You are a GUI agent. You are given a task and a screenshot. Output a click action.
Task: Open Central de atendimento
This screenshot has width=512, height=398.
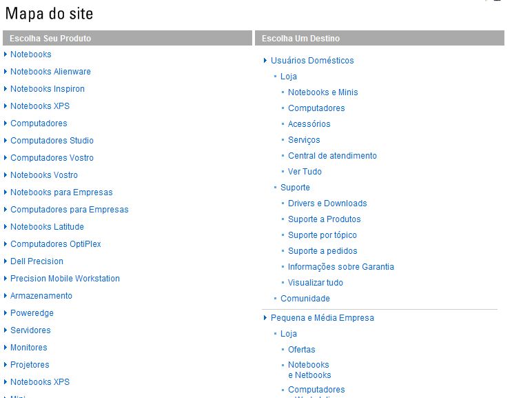tap(332, 156)
